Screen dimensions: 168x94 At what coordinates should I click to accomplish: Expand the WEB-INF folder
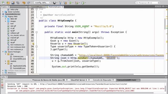(x=6, y=19)
